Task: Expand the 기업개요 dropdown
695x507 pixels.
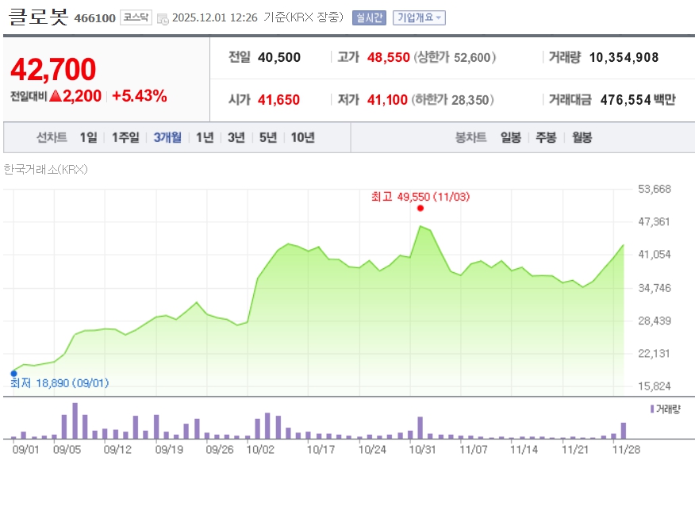Action: [x=419, y=17]
